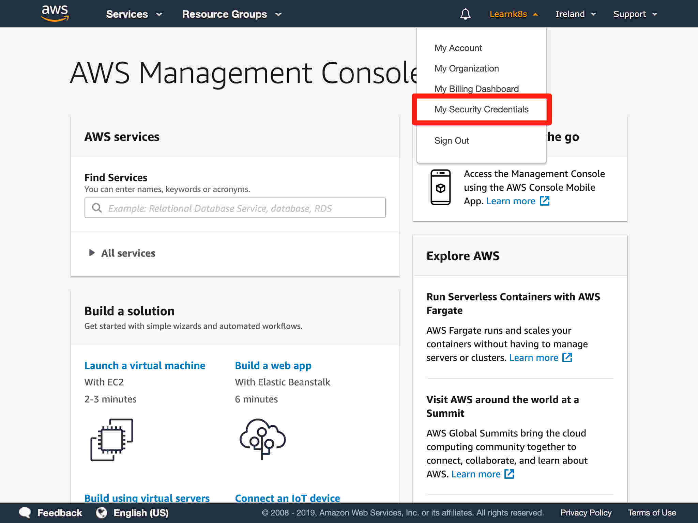
Task: Click the search magnifier icon in Find Services
Action: (97, 208)
